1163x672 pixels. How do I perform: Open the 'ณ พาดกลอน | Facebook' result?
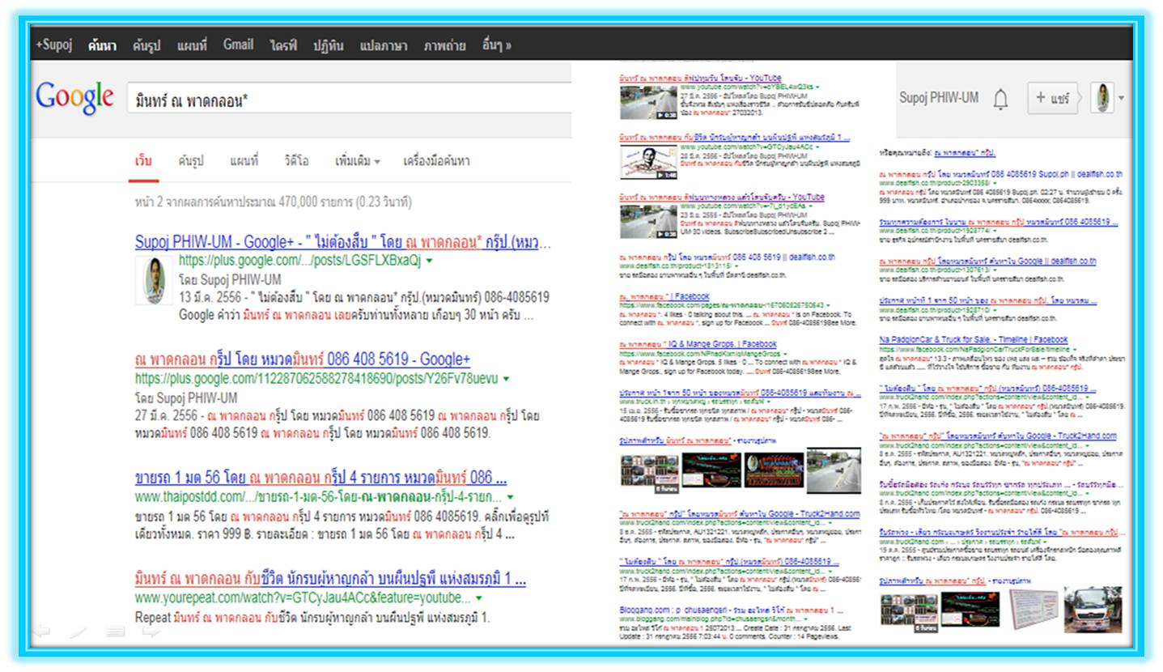664,297
